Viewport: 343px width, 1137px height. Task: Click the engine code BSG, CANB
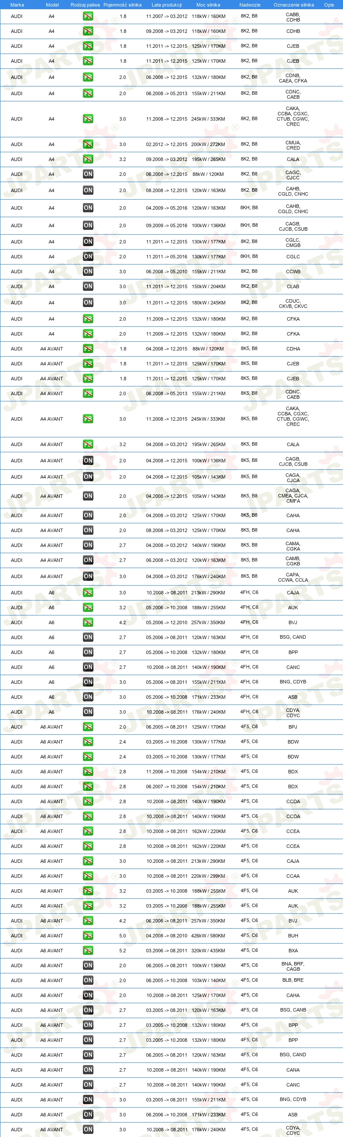tap(293, 1010)
